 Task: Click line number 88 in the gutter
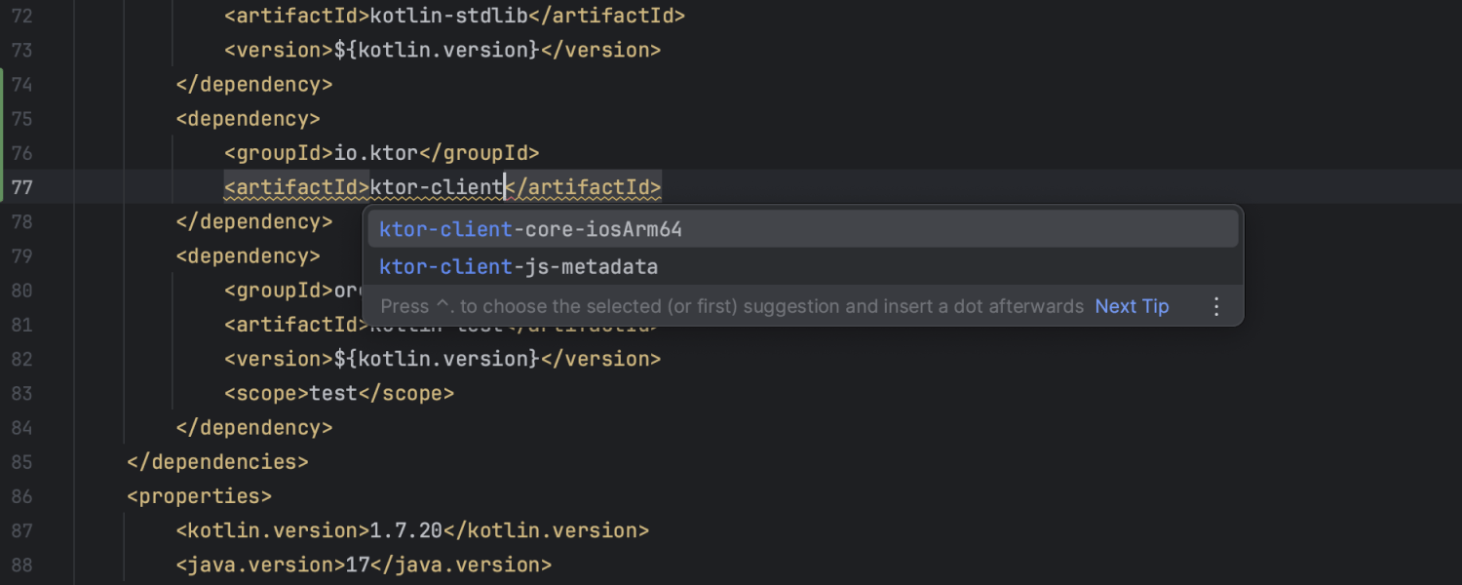(x=21, y=565)
